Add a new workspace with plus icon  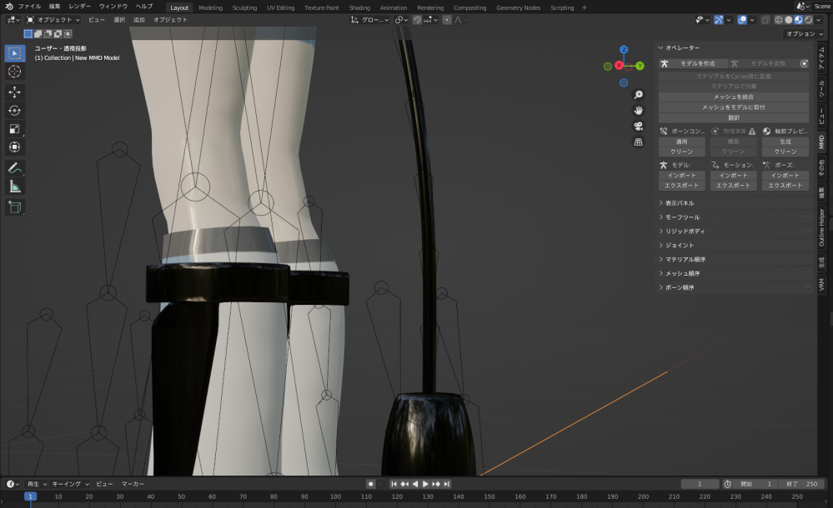click(585, 7)
